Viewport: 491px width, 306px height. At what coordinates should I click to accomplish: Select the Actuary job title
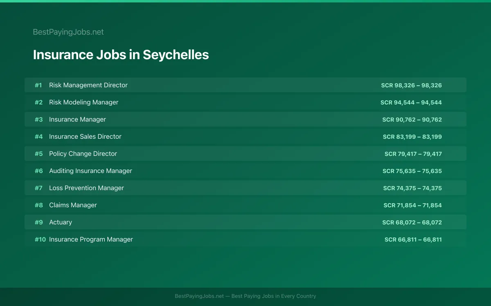coord(61,222)
